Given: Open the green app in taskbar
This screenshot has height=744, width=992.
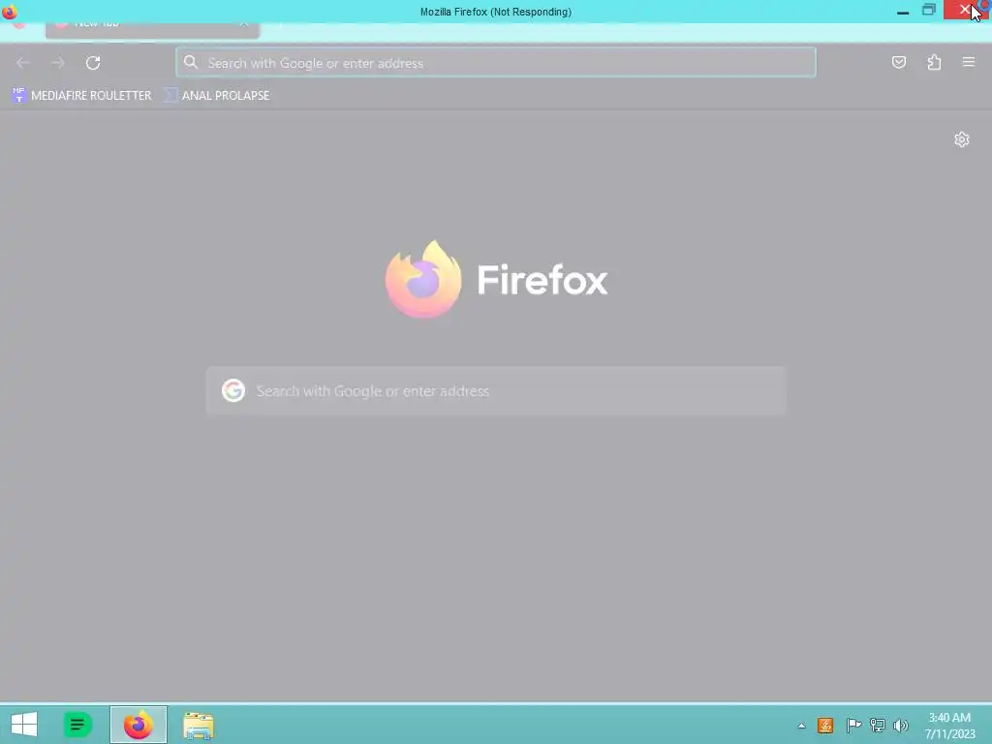Looking at the screenshot, I should (77, 725).
